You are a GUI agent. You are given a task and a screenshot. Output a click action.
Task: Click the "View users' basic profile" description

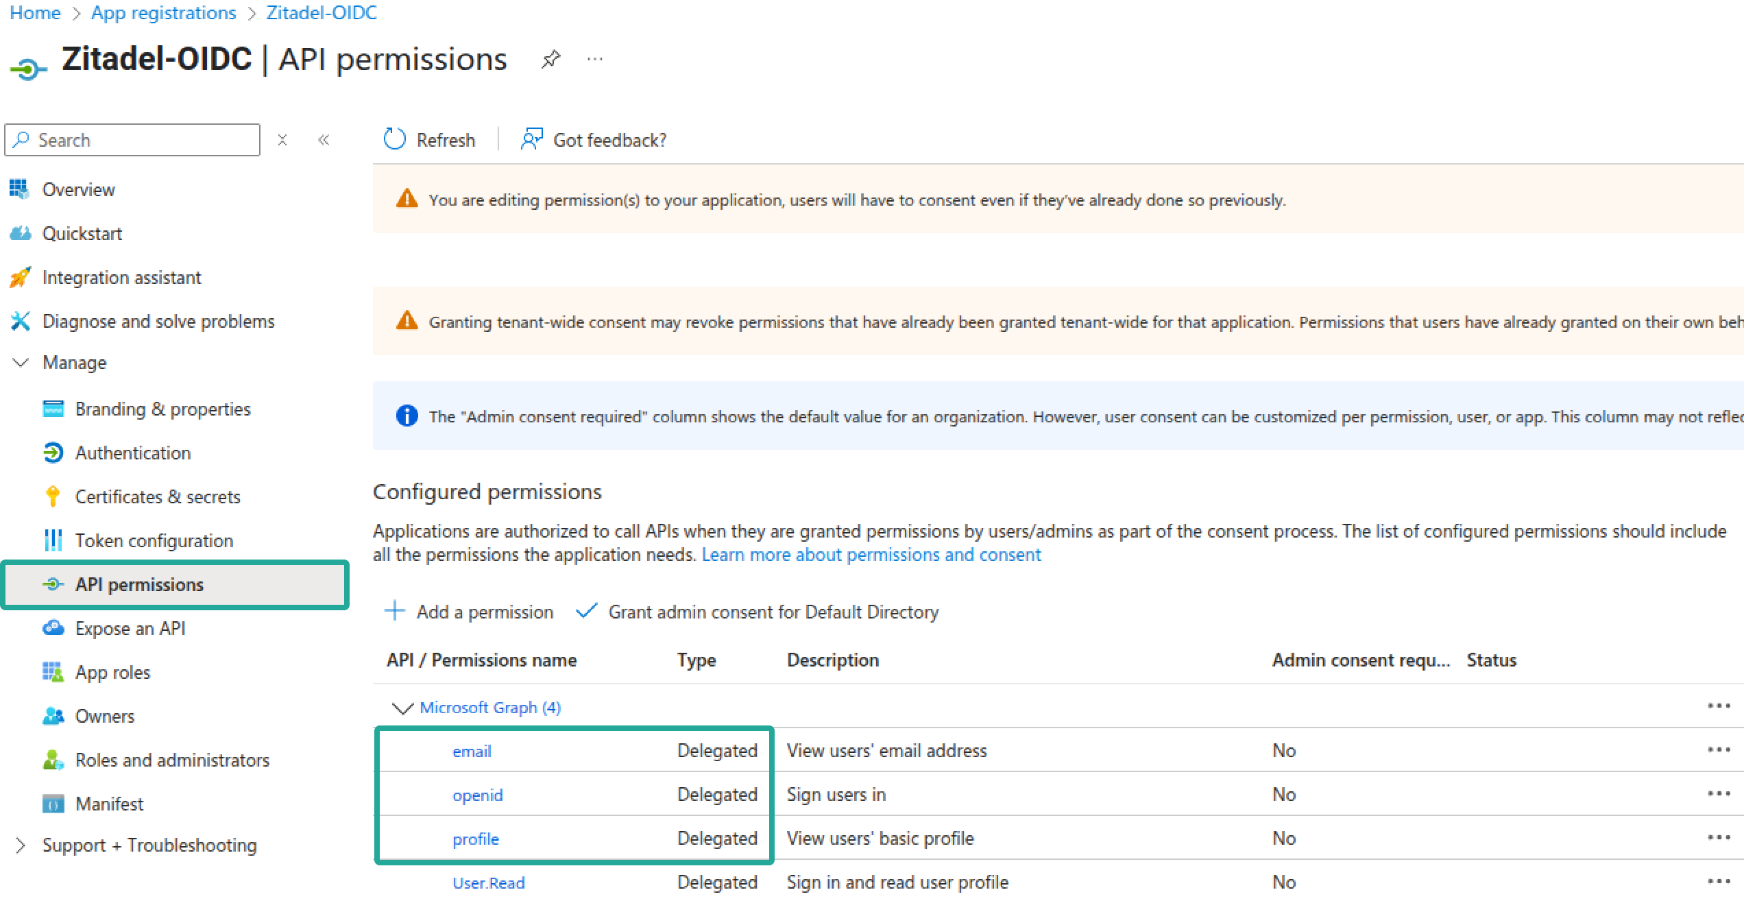(x=880, y=838)
